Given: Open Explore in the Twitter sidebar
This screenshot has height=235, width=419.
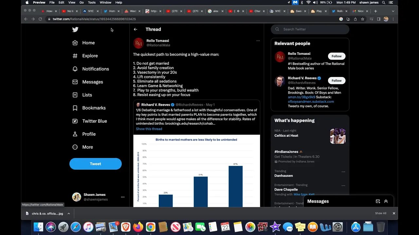Looking at the screenshot, I should point(85,56).
